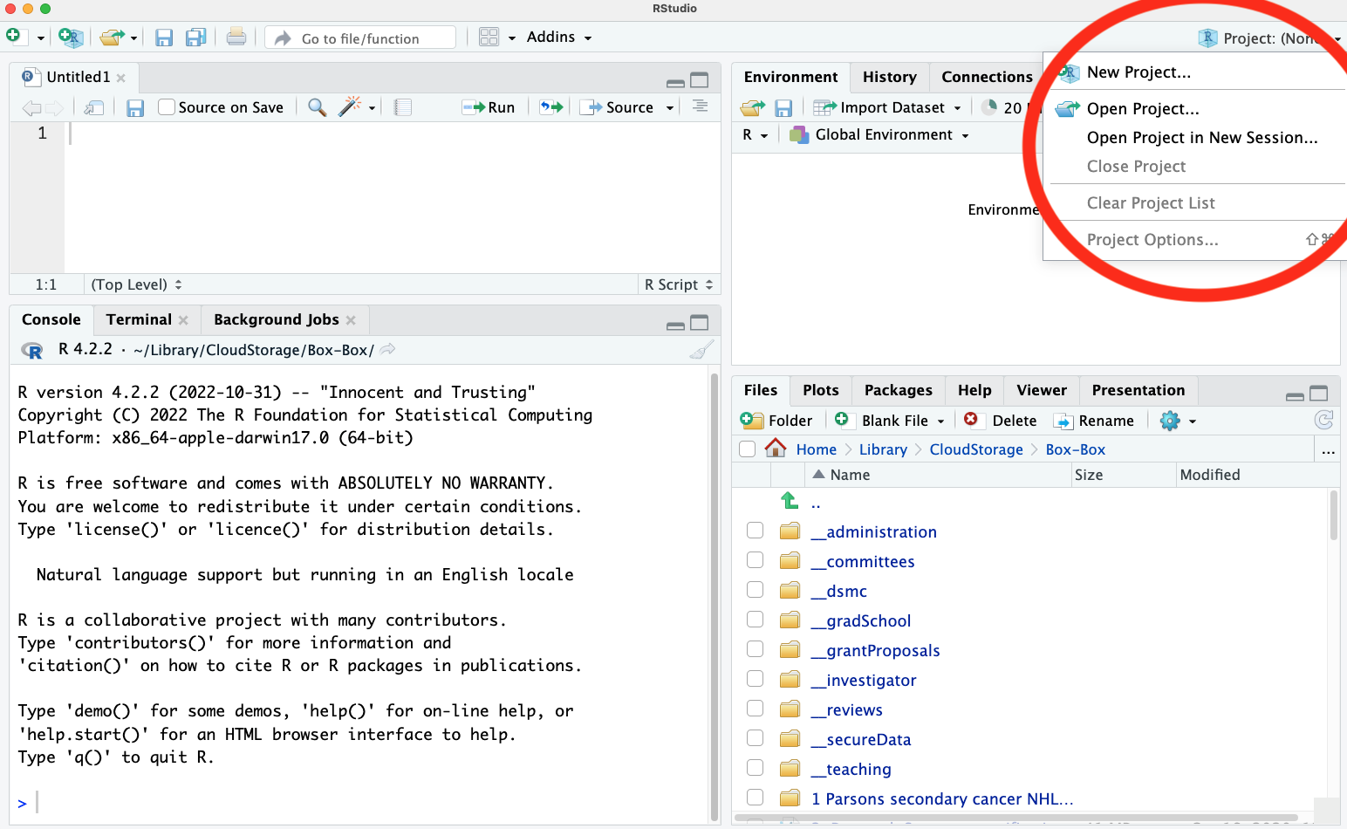Image resolution: width=1347 pixels, height=829 pixels.
Task: Open the (Top Level) scope selector
Action: click(136, 284)
